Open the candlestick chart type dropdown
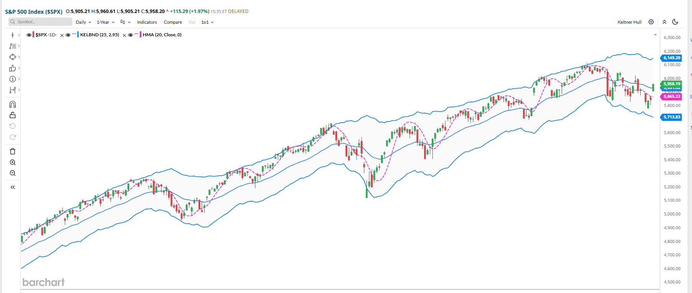This screenshot has width=692, height=293. coord(125,22)
